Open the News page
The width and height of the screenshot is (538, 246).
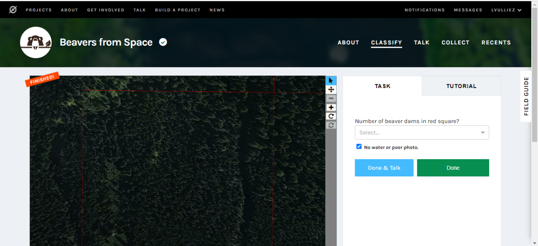coord(217,10)
